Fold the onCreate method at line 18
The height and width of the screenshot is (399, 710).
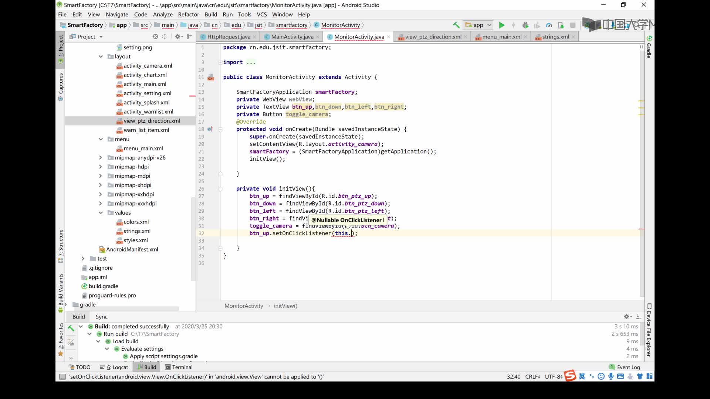(220, 129)
